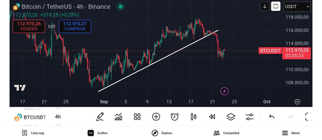Tap the Sep label on time axis
This screenshot has width=322, height=140.
click(x=104, y=102)
